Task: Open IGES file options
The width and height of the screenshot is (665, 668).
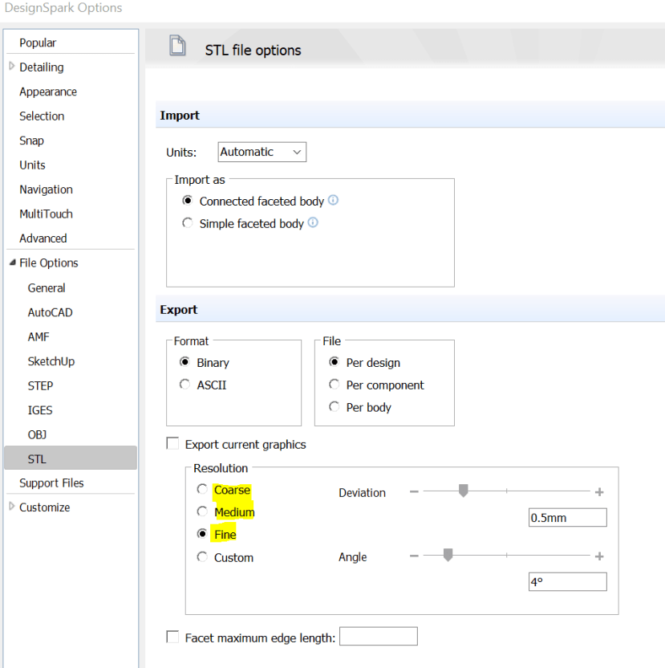Action: (x=40, y=410)
